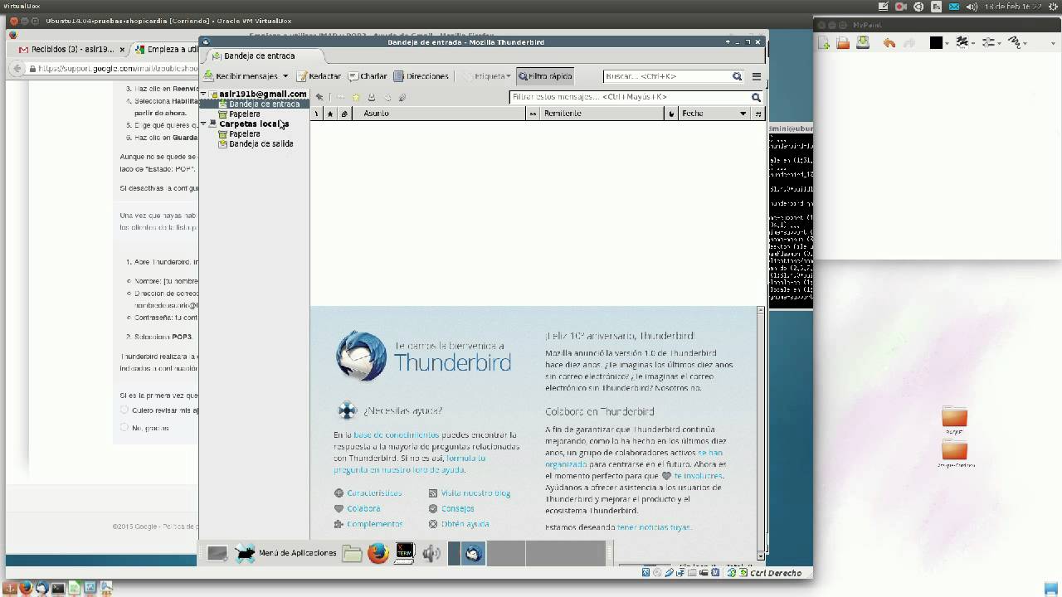The image size is (1062, 597).
Task: Open file manager folder icon in guest panel
Action: (x=352, y=554)
